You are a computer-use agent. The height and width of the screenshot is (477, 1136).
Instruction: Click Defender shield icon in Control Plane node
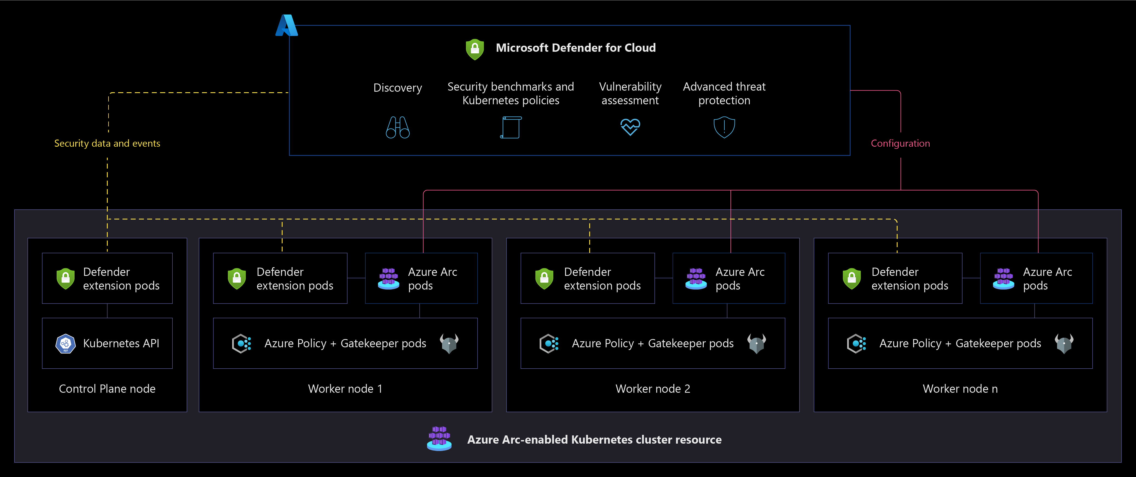65,279
